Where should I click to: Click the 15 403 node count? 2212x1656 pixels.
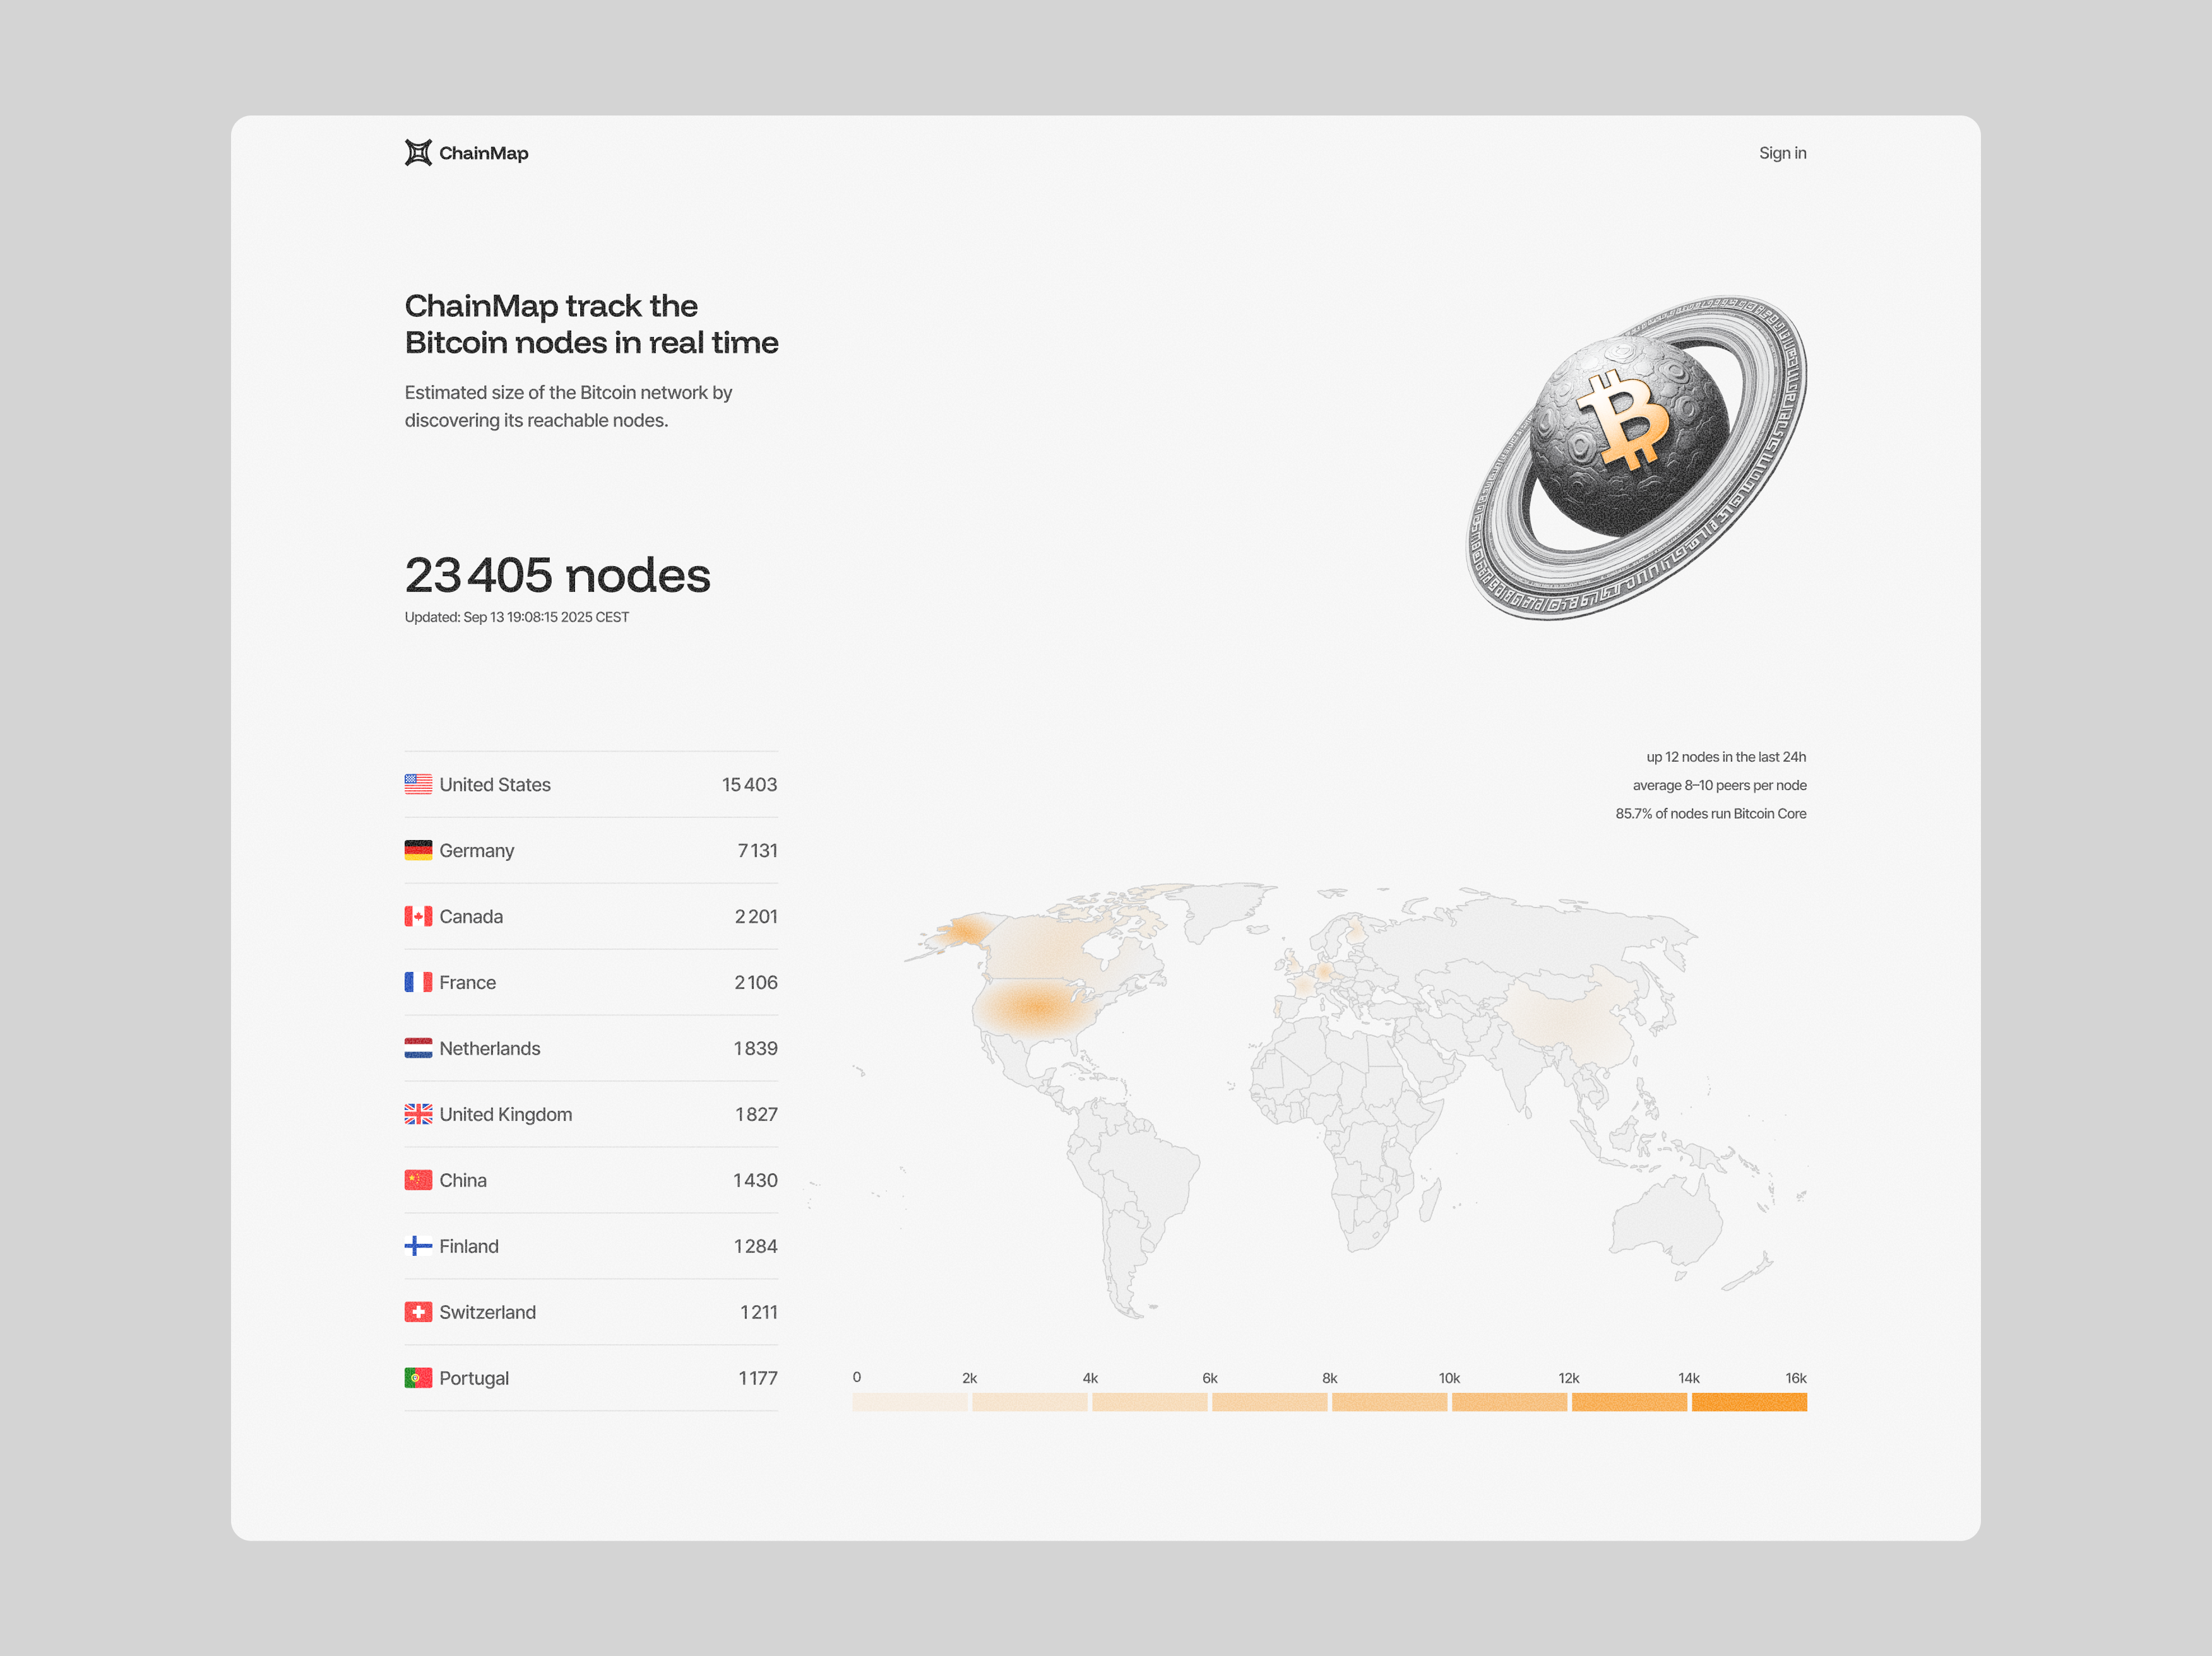[749, 785]
